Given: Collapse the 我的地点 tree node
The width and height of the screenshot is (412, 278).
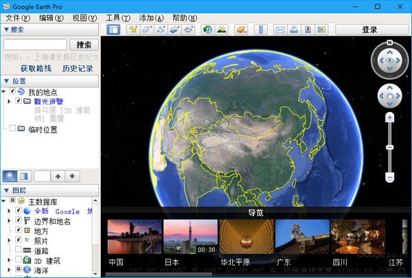Looking at the screenshot, I should 5,91.
